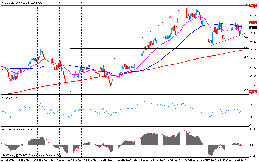Screen dimensions: 259x162
Task: Click the 26 Sep 2012 date label
Action: point(41,160)
